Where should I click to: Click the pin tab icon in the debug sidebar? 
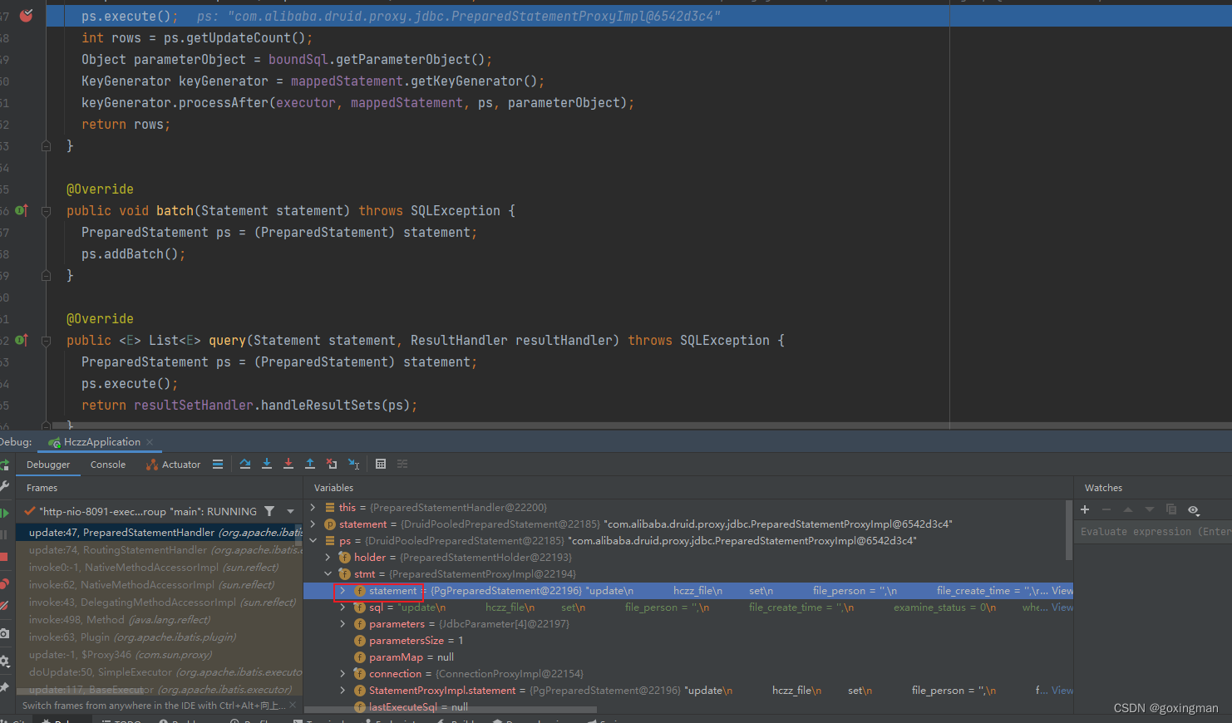pyautogui.click(x=5, y=687)
